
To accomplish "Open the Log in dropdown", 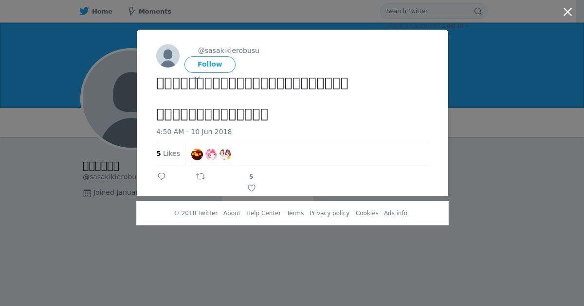I will (x=456, y=26).
